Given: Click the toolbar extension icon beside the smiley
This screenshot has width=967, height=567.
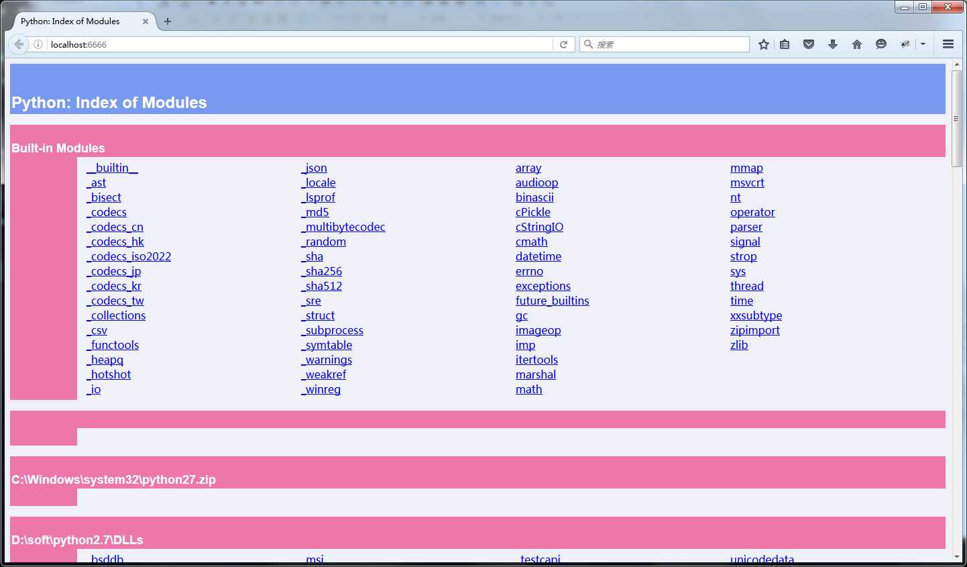Looking at the screenshot, I should 905,44.
